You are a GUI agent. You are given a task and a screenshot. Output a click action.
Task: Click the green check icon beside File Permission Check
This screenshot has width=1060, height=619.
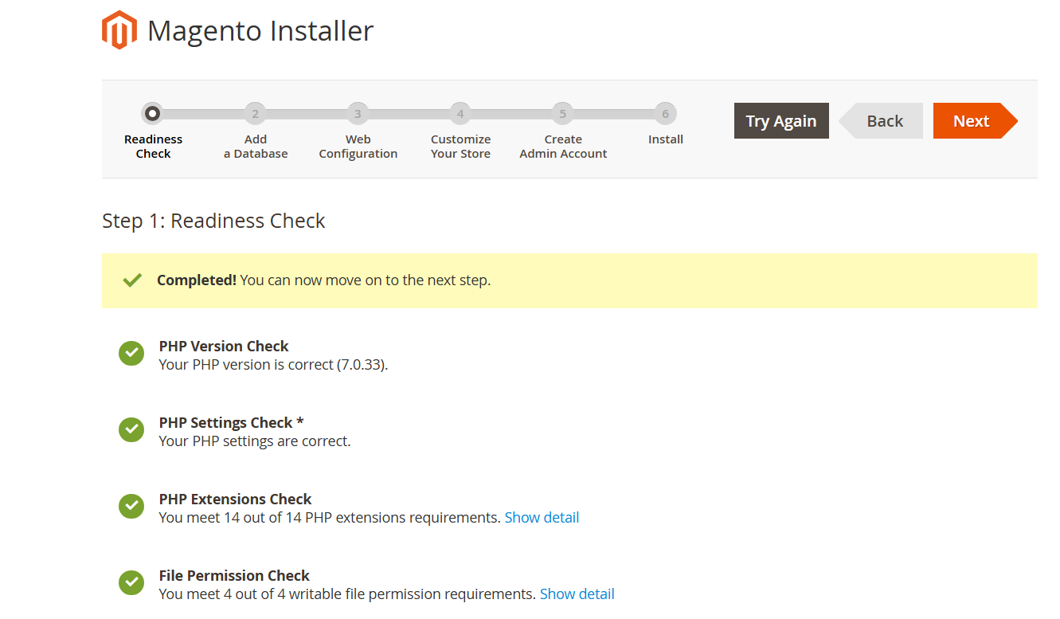[x=131, y=582]
